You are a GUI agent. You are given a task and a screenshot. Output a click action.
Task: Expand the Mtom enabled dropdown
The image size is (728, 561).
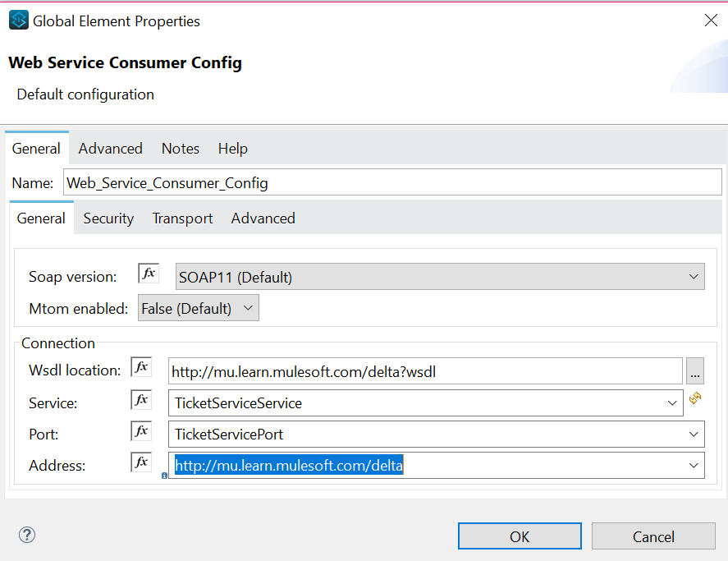click(x=248, y=308)
